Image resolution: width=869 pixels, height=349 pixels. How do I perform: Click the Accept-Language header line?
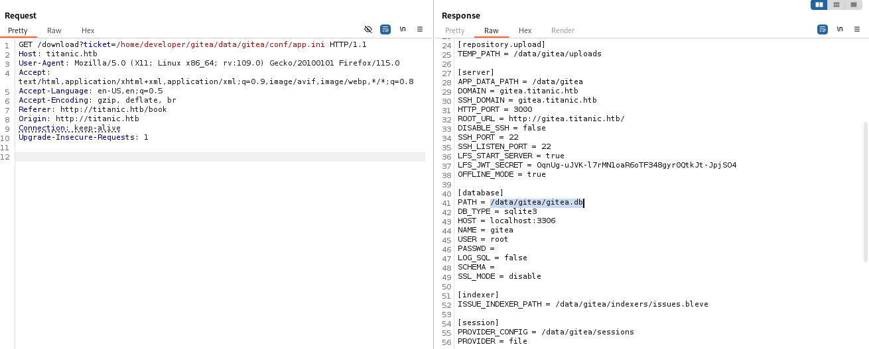90,91
